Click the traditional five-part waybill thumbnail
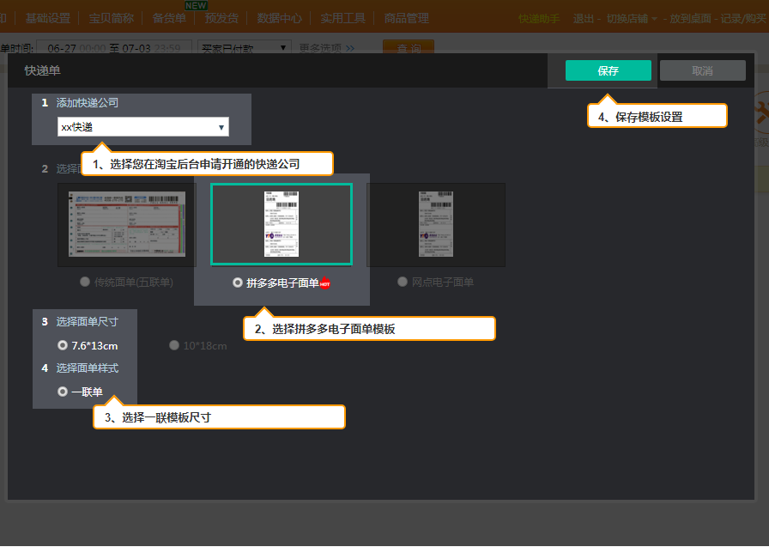Image resolution: width=769 pixels, height=547 pixels. tap(127, 224)
